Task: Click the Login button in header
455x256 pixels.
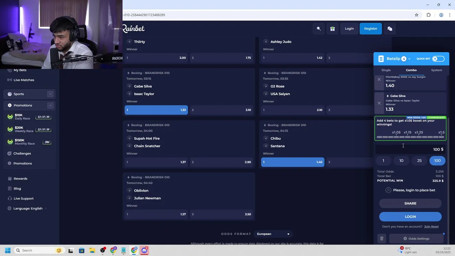Action: coord(349,29)
